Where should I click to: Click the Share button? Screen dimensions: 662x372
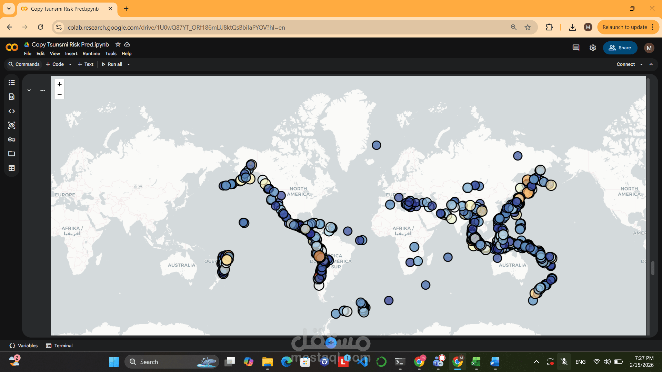(x=620, y=48)
